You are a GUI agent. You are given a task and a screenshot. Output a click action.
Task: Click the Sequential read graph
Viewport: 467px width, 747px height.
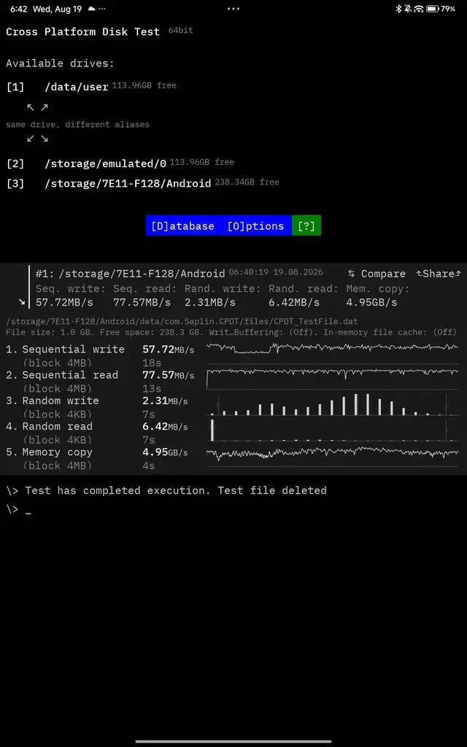pyautogui.click(x=333, y=379)
